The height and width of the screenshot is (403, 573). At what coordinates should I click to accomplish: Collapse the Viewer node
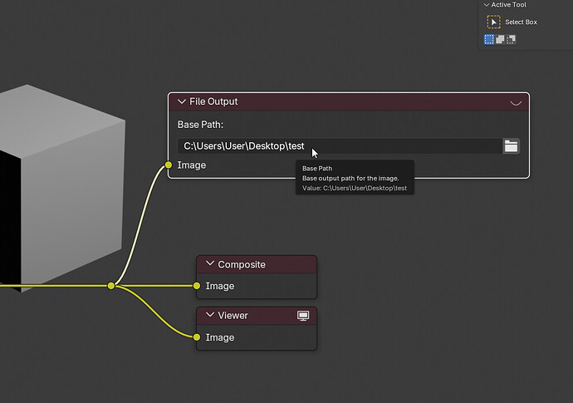[x=210, y=314]
